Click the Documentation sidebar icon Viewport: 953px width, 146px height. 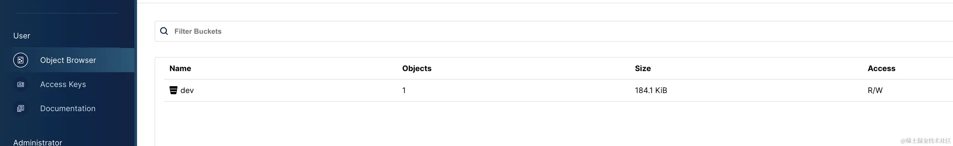[21, 109]
